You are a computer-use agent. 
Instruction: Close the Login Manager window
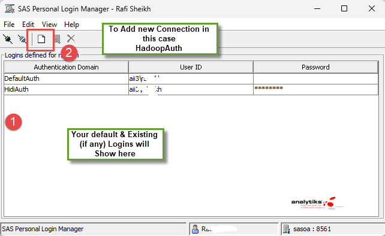click(x=372, y=9)
